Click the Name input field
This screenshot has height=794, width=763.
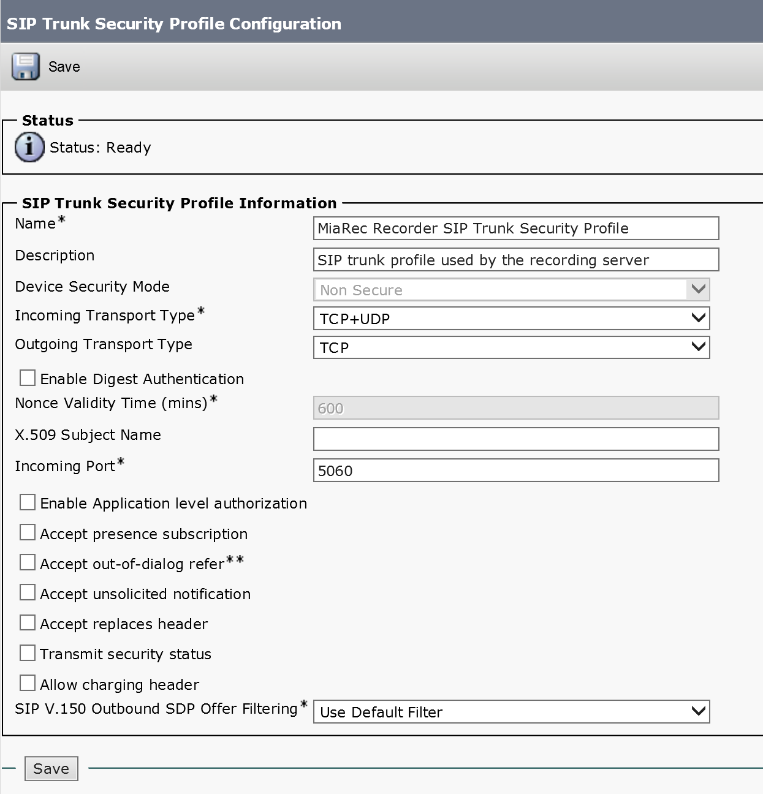click(516, 228)
